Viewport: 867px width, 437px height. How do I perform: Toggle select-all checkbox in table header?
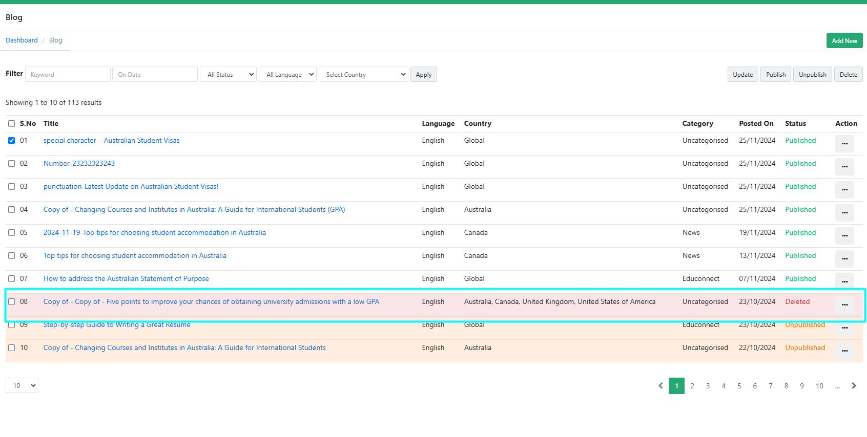click(x=11, y=124)
